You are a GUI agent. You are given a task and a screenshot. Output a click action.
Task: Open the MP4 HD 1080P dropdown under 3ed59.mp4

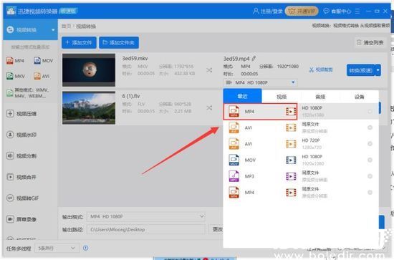pos(261,82)
